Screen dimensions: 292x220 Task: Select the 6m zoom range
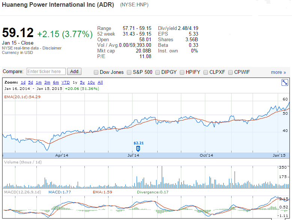coord(56,82)
